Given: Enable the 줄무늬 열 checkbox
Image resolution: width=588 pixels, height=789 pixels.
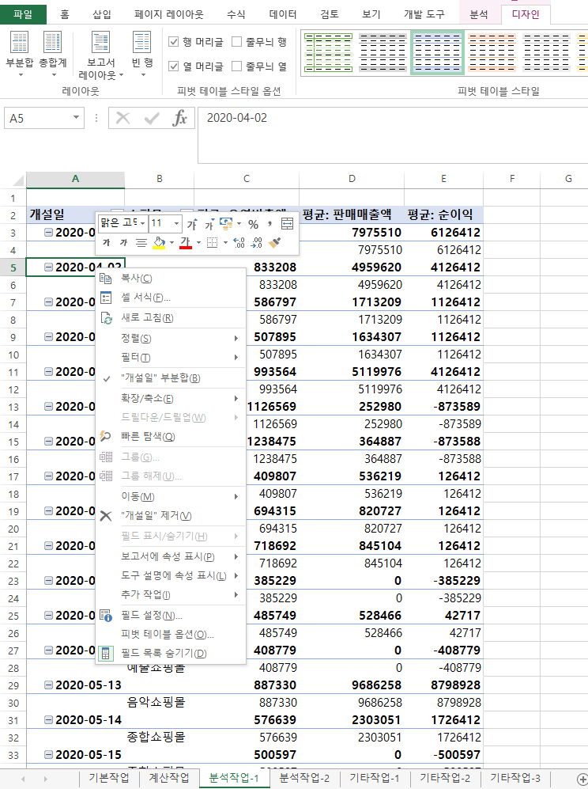Looking at the screenshot, I should [237, 66].
